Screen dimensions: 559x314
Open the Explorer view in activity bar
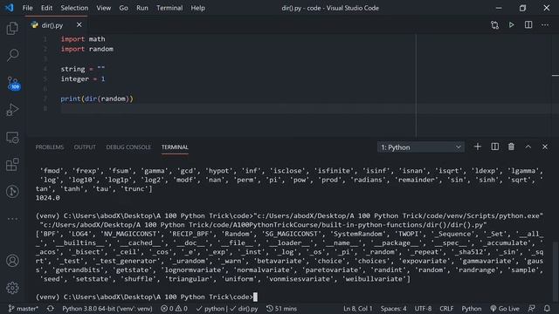click(x=12, y=28)
